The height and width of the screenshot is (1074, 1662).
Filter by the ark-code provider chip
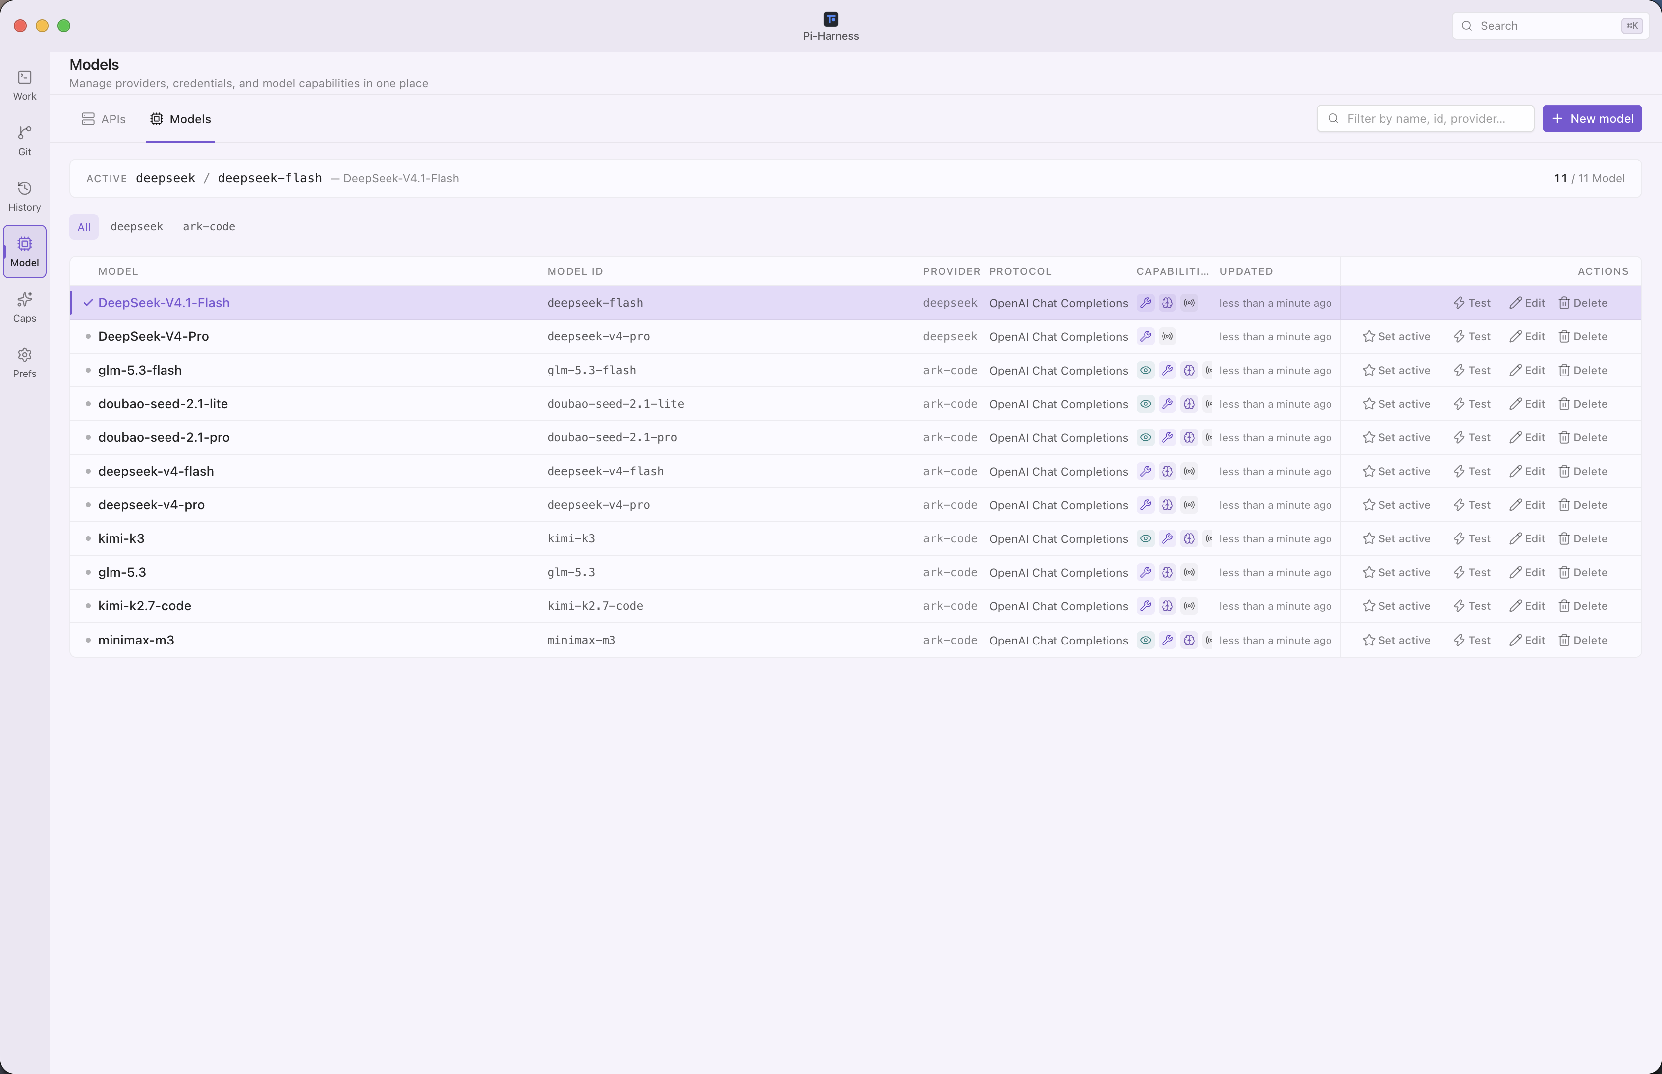209,227
